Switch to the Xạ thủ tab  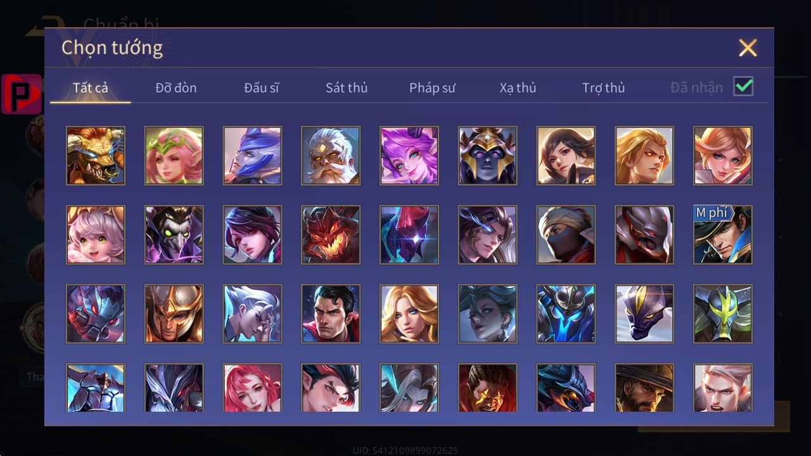(518, 88)
